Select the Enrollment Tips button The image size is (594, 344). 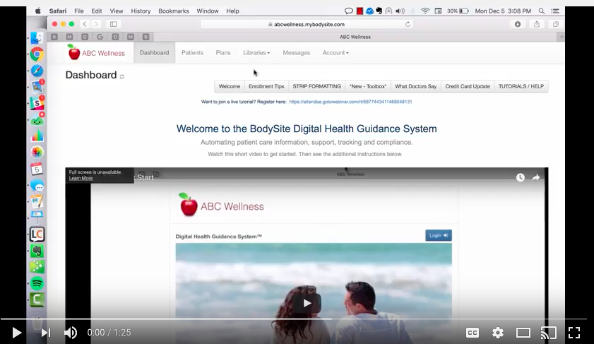[x=266, y=86]
